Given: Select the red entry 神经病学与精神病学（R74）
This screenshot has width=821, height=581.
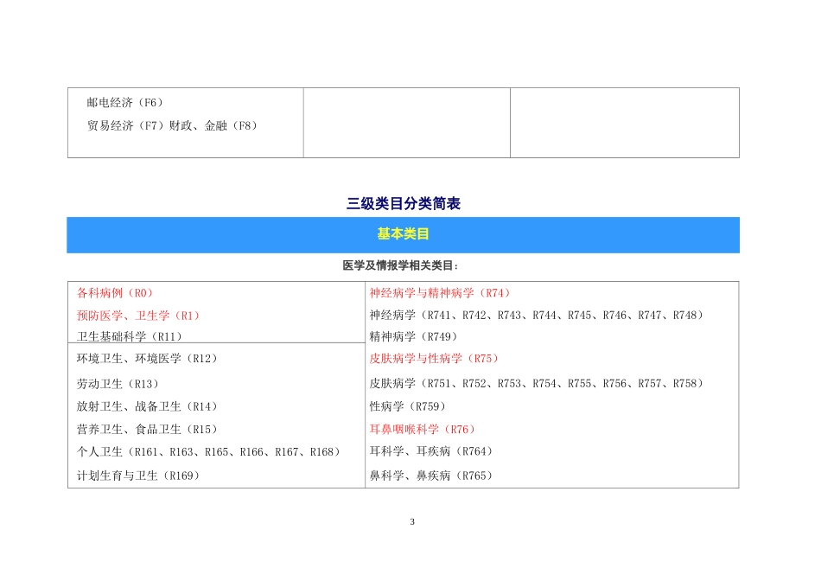Looking at the screenshot, I should [441, 293].
